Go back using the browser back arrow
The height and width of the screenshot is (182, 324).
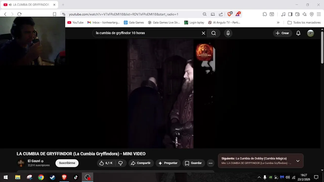(5, 14)
